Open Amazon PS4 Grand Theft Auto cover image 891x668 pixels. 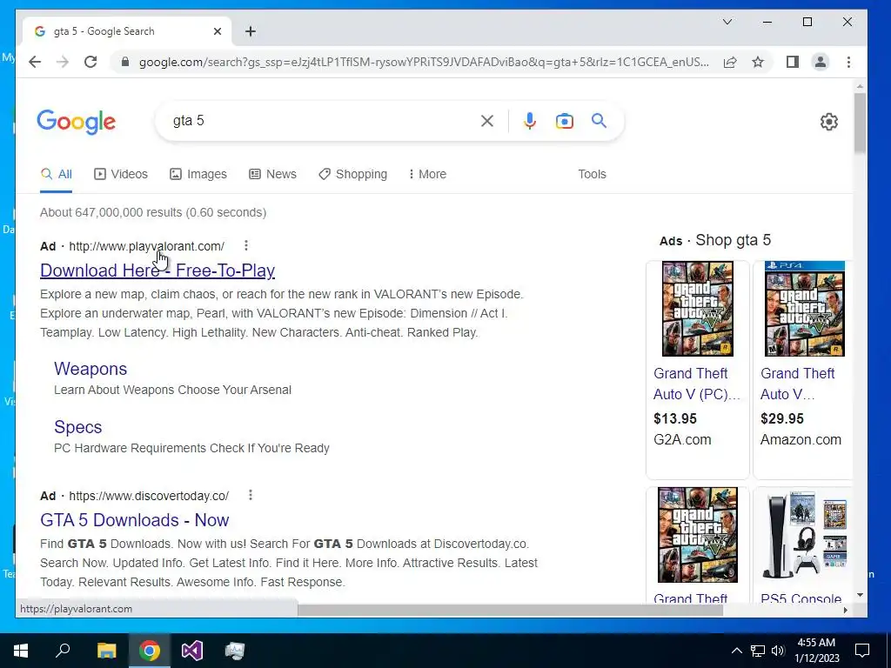click(805, 309)
